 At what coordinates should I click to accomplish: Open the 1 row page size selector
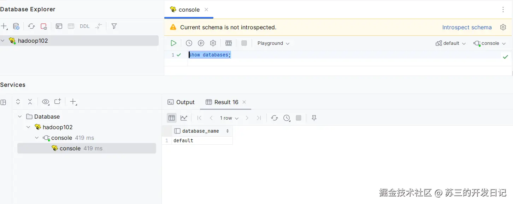tap(229, 118)
